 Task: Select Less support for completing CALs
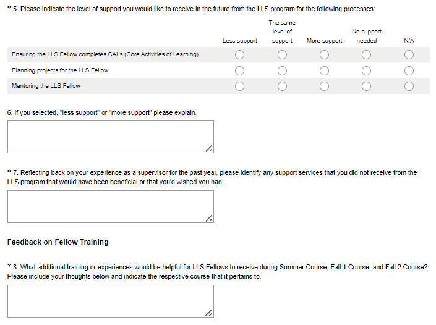[240, 55]
